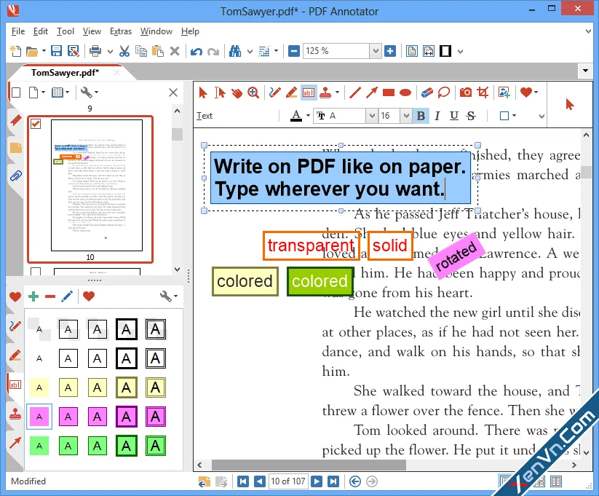599x496 pixels.
Task: Select the Line drawing tool
Action: (355, 92)
